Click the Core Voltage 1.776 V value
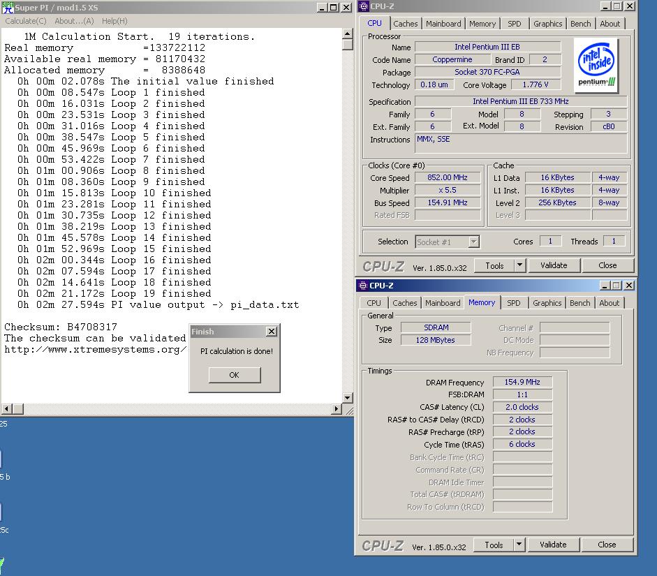Image resolution: width=657 pixels, height=576 pixels. 535,85
